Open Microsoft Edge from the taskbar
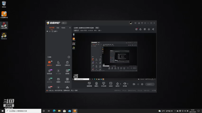This screenshot has height=113, width=202. tap(54, 111)
